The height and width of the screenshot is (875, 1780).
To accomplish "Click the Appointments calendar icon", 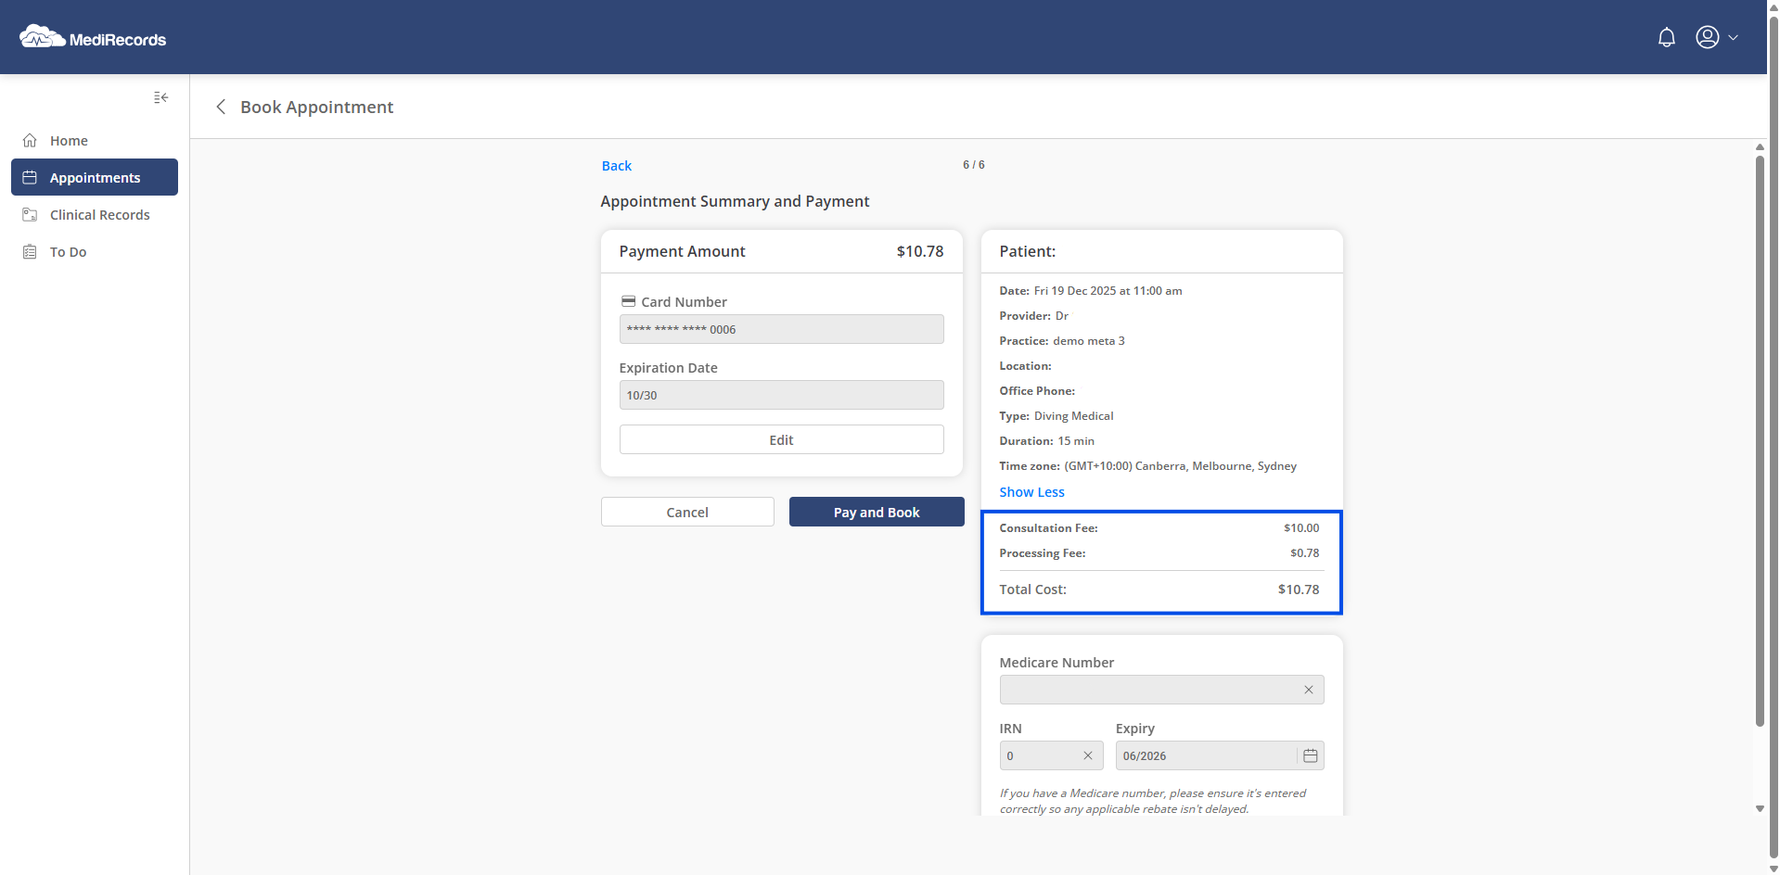I will [30, 177].
